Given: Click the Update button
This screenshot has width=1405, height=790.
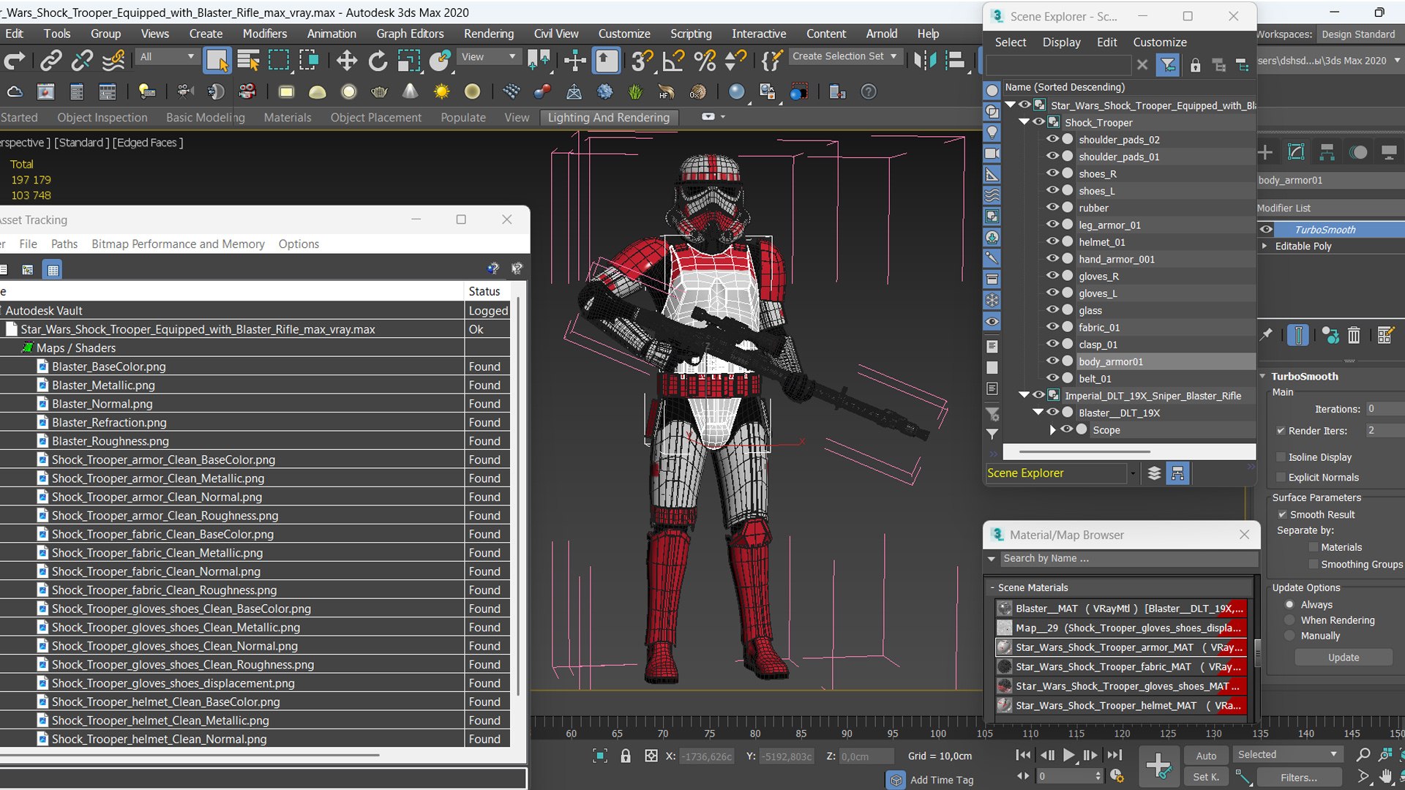Looking at the screenshot, I should [x=1344, y=657].
